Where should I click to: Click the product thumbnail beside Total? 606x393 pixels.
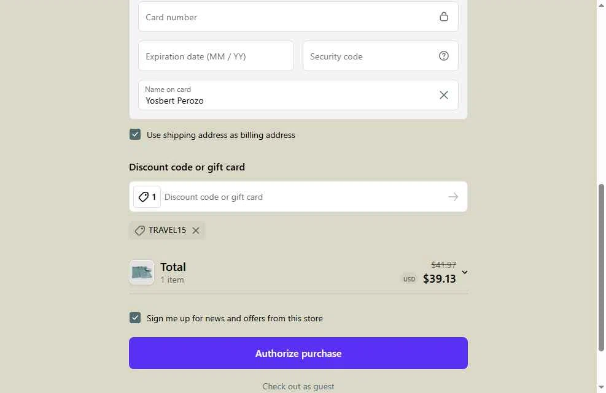pos(142,272)
